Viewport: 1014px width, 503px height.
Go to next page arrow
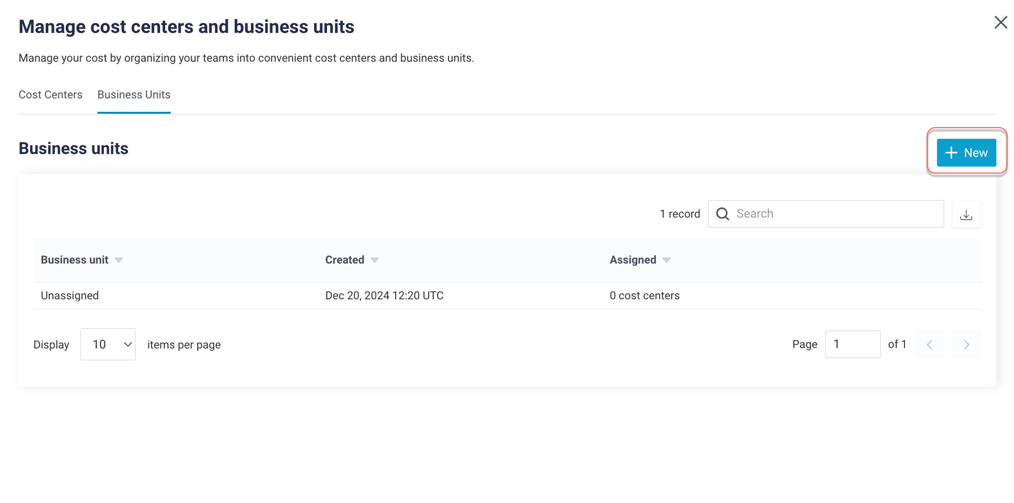coord(966,344)
